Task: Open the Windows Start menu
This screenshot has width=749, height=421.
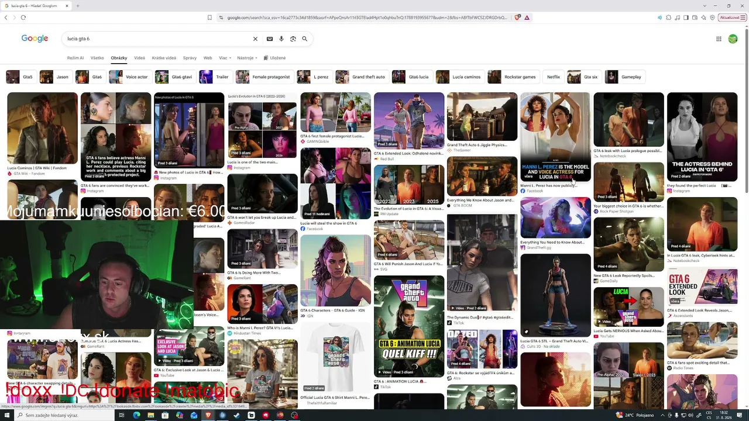Action: 6,415
